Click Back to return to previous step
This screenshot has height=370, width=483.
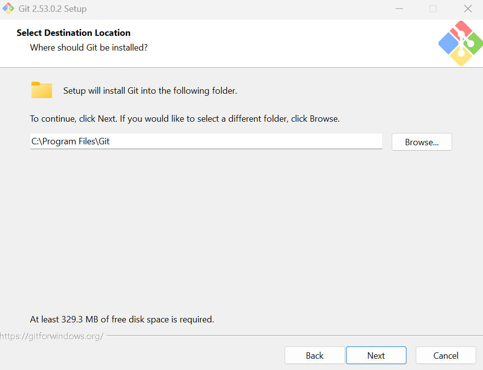(x=315, y=355)
